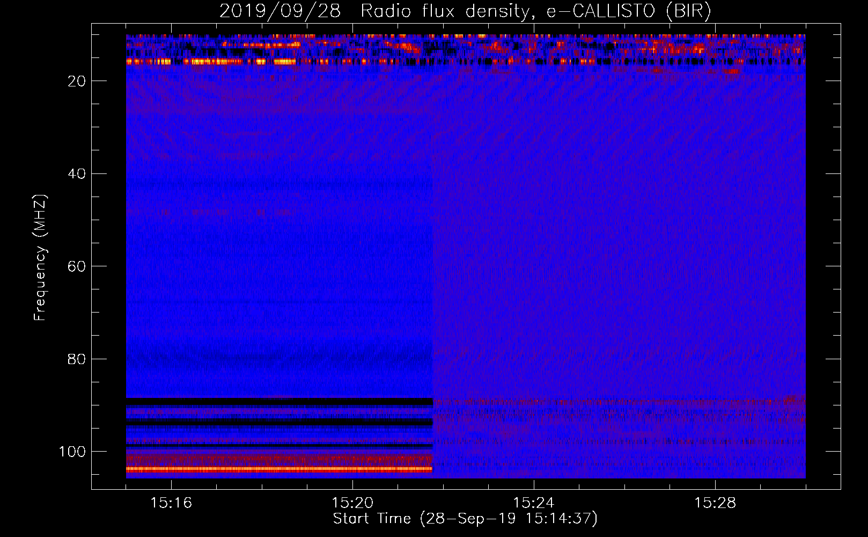Click the 20 MHz frequency tick label
Screen dimensions: 868x537
click(77, 81)
